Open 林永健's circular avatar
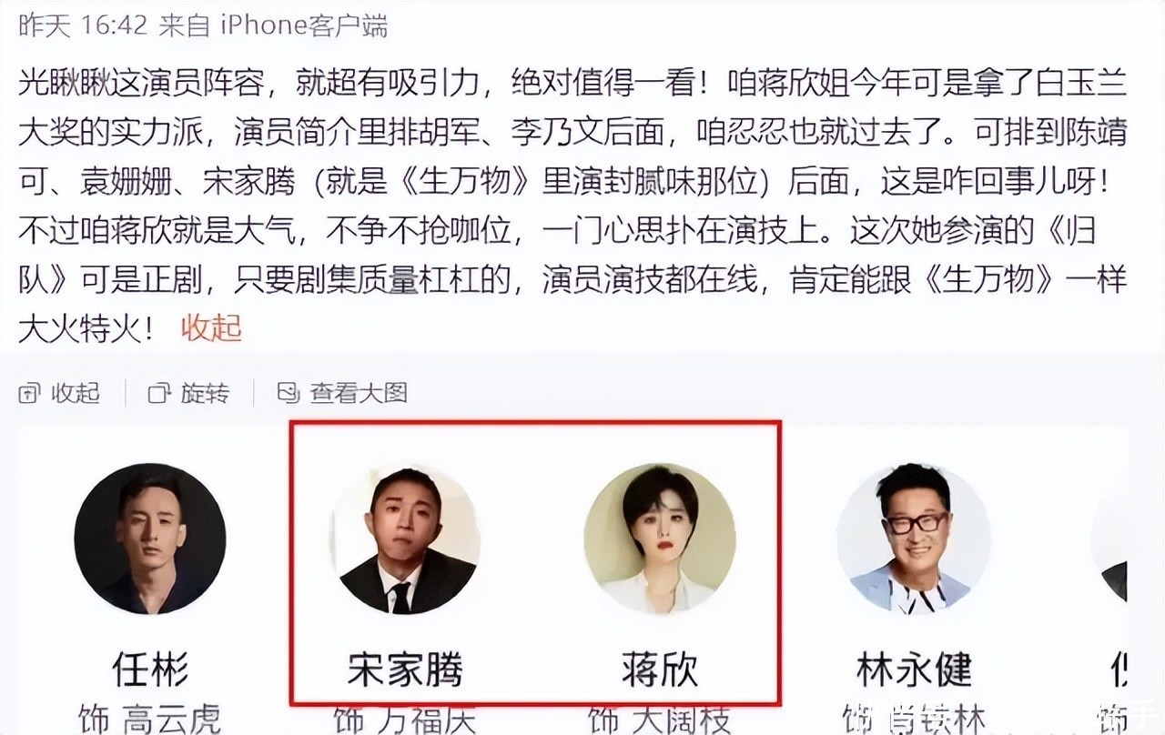 pyautogui.click(x=913, y=539)
